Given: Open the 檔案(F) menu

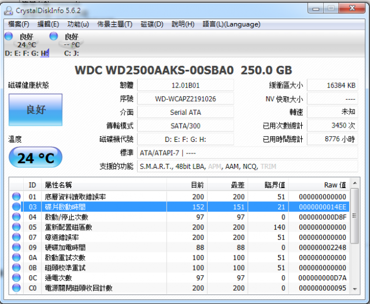Looking at the screenshot, I should pyautogui.click(x=18, y=24).
